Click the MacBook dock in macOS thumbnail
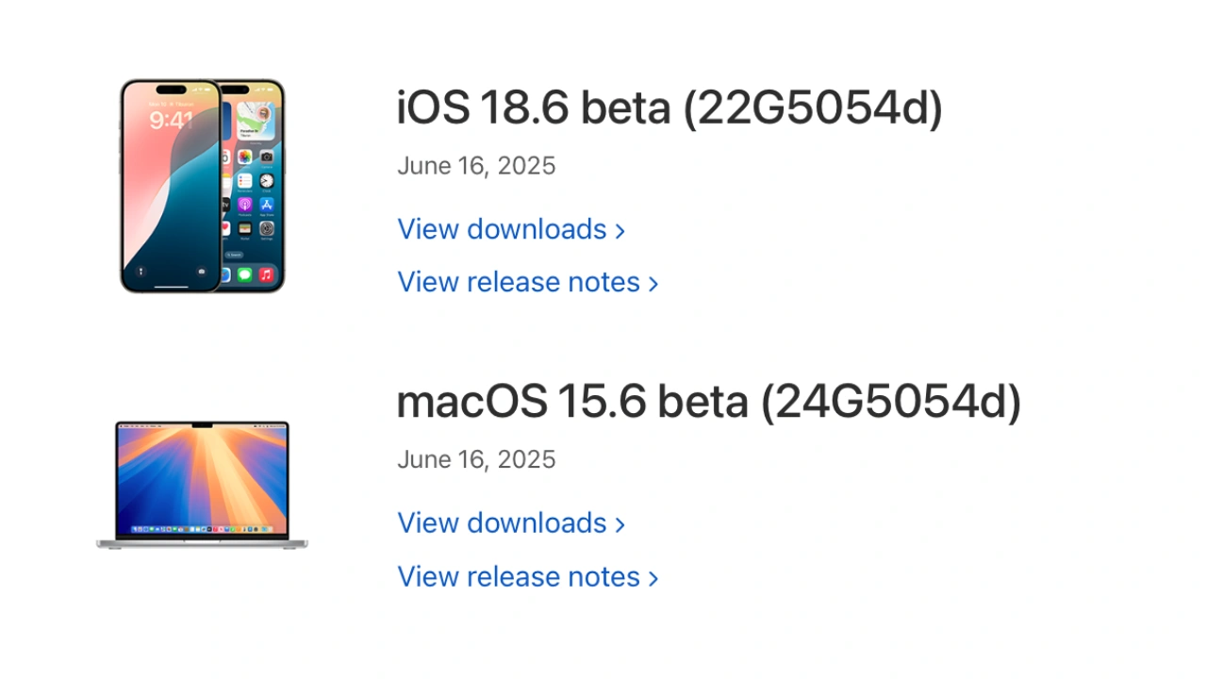 click(x=202, y=529)
